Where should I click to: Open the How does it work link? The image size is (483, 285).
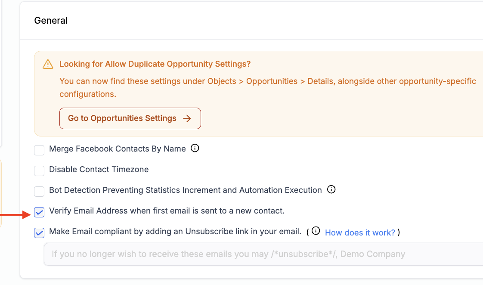[x=360, y=232]
